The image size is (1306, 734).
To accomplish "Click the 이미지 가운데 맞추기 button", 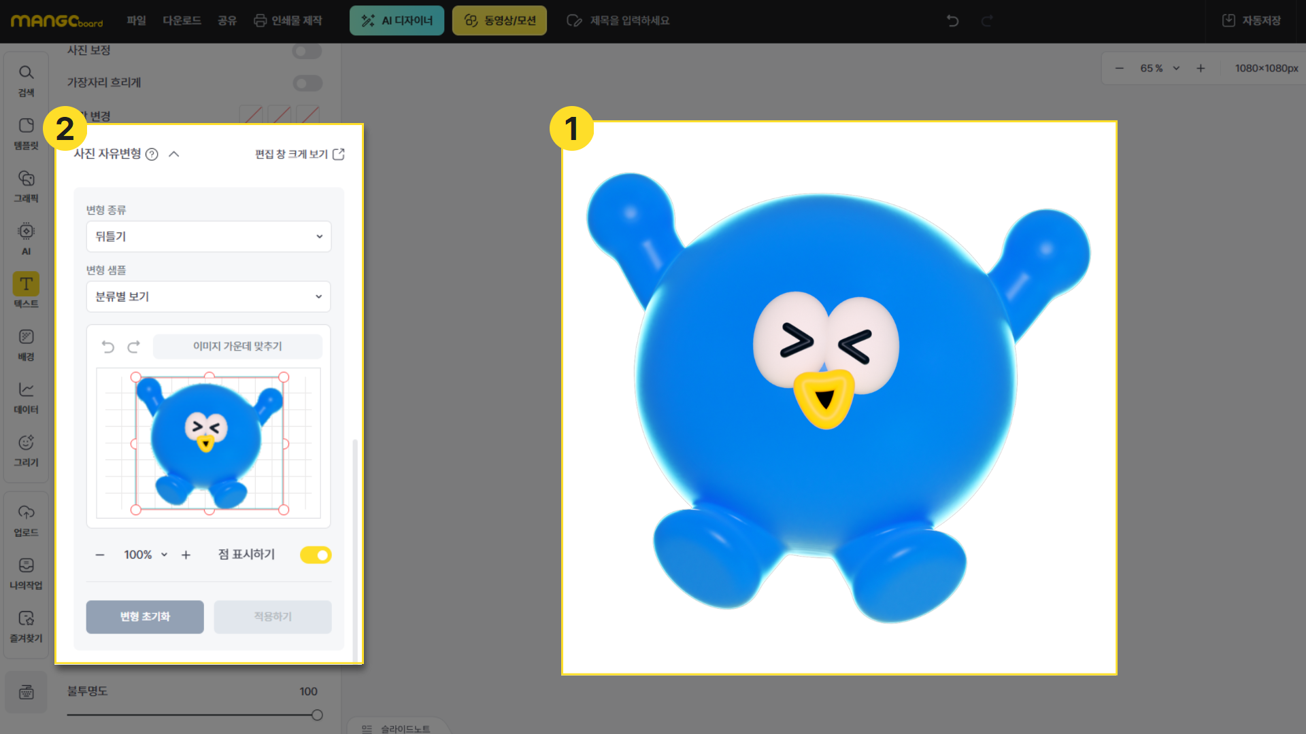I will 237,347.
